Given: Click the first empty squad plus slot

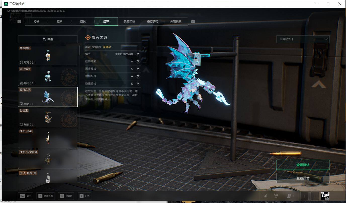Looking at the screenshot, I should 304,196.
